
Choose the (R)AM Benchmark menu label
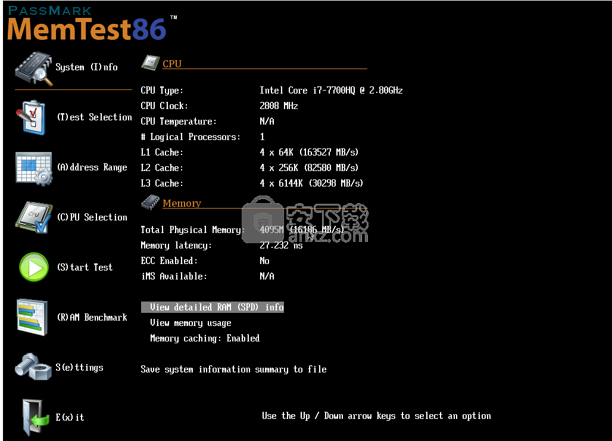[x=92, y=318]
